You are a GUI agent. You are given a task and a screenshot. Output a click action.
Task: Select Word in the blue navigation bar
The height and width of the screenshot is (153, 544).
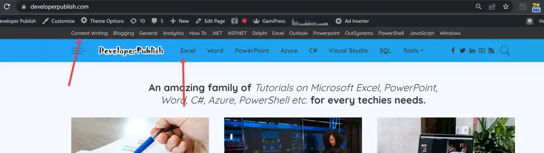tap(215, 51)
